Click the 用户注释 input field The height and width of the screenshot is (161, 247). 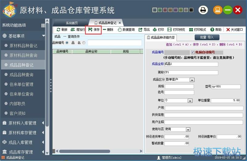tap(204, 122)
